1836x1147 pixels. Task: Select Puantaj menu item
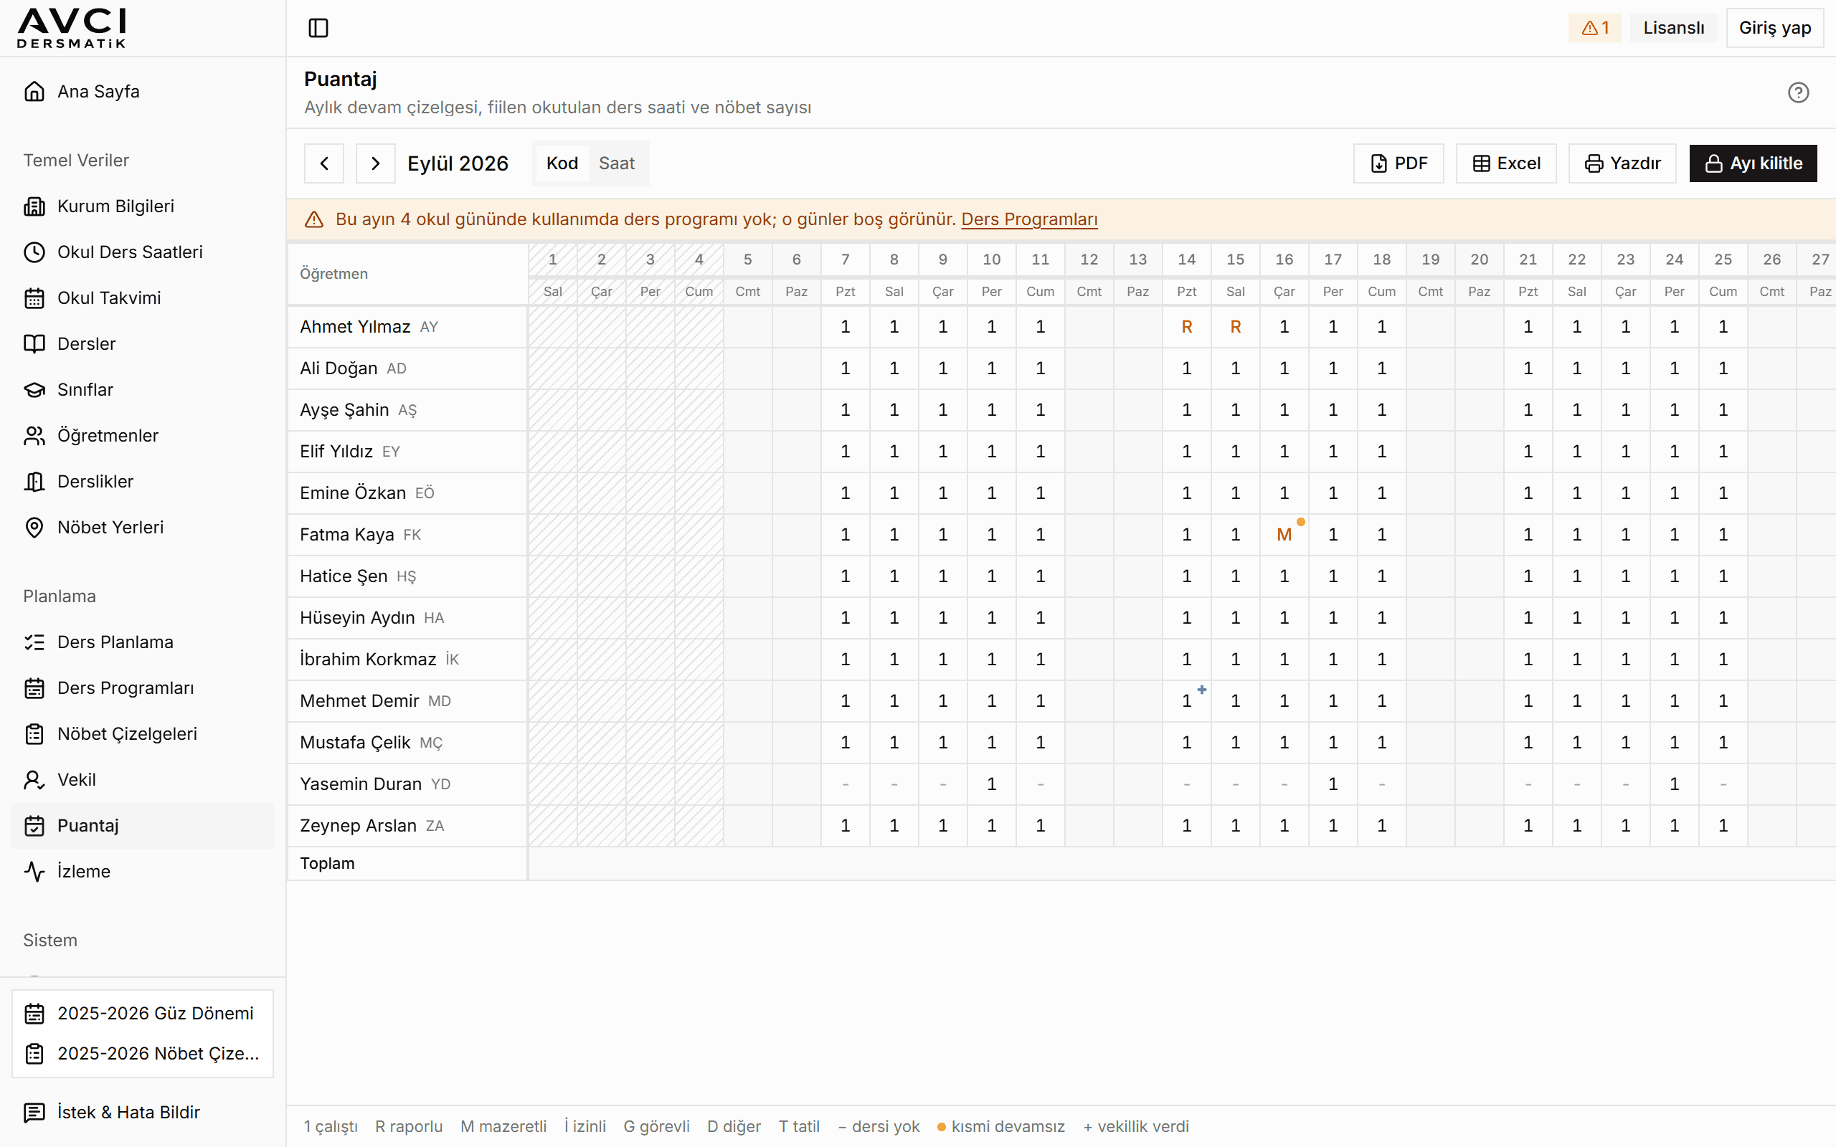[143, 825]
